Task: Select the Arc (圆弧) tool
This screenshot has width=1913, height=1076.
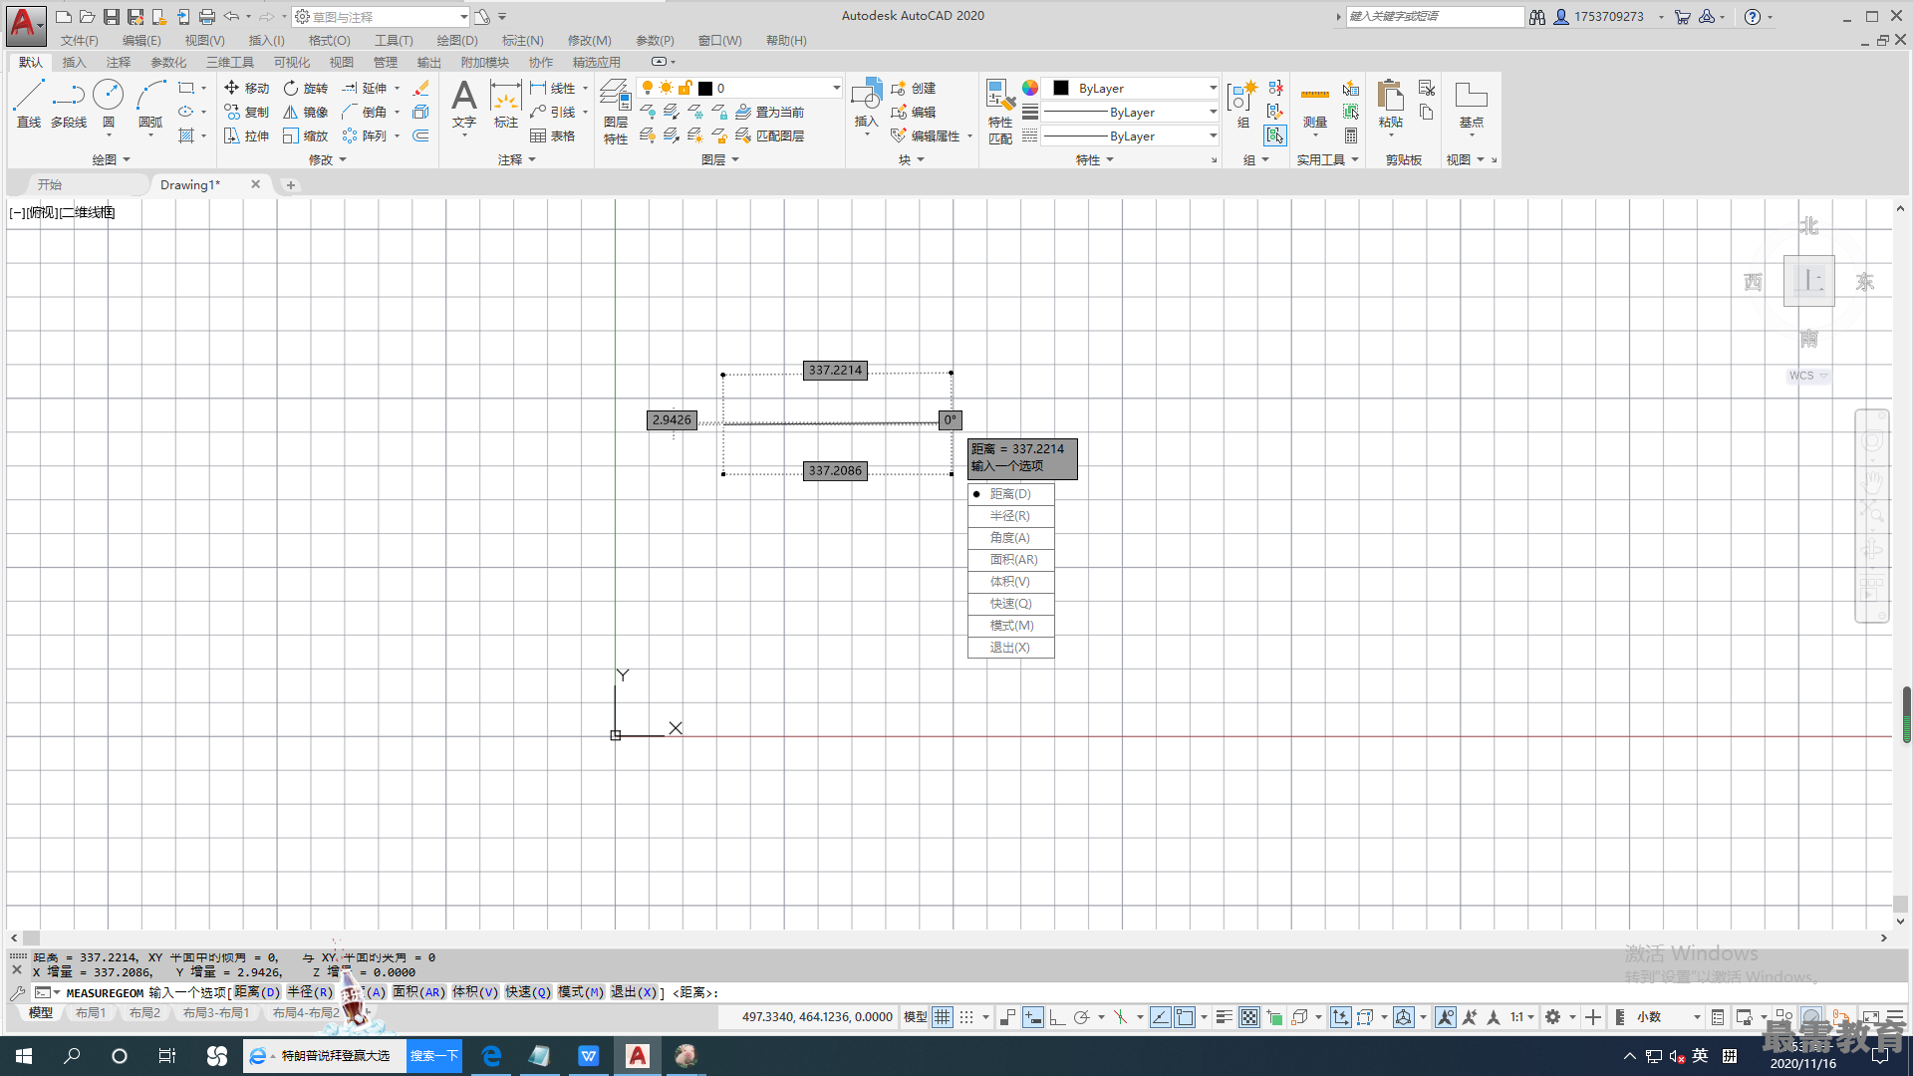Action: point(150,104)
